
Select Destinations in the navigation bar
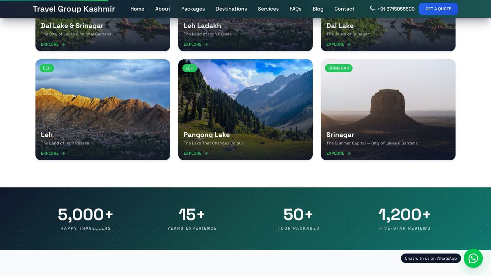point(231,9)
